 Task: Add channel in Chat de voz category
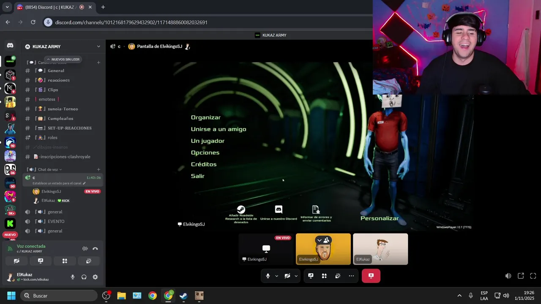(x=98, y=169)
